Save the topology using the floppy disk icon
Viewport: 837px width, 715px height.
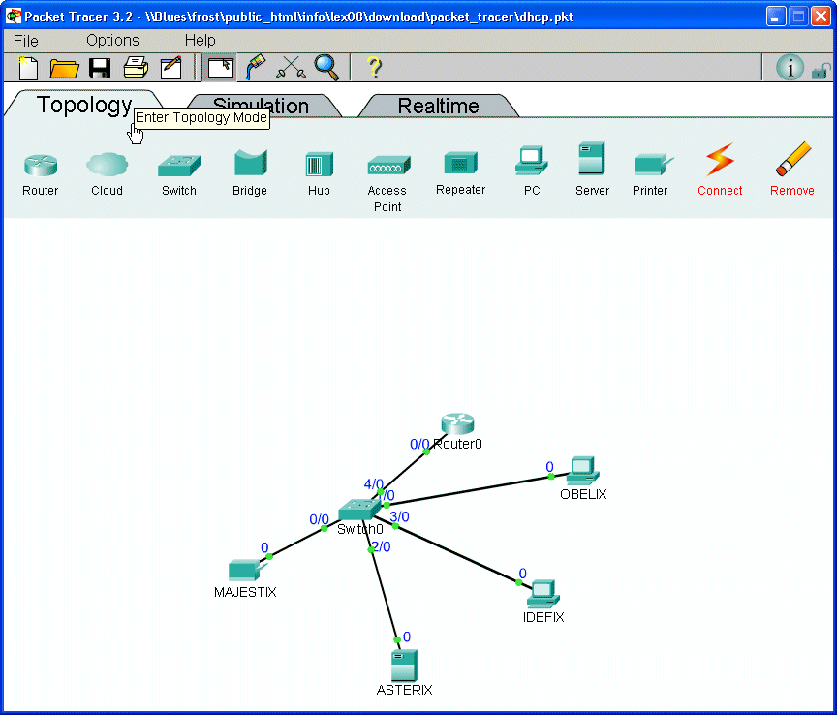[100, 69]
